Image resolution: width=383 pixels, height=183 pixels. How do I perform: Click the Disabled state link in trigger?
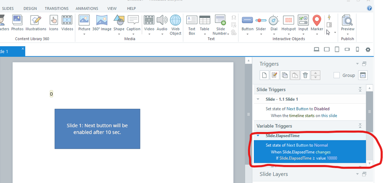click(322, 109)
